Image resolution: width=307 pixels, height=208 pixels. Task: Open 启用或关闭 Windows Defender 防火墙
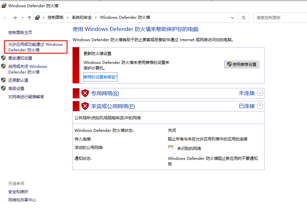pyautogui.click(x=27, y=69)
